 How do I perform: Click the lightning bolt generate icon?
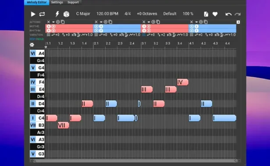(57, 14)
